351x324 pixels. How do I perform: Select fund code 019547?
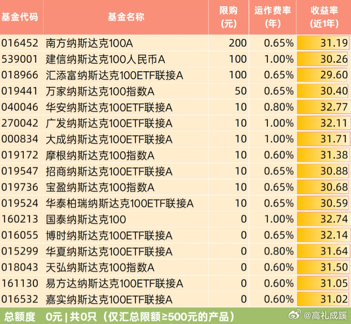tap(19, 171)
